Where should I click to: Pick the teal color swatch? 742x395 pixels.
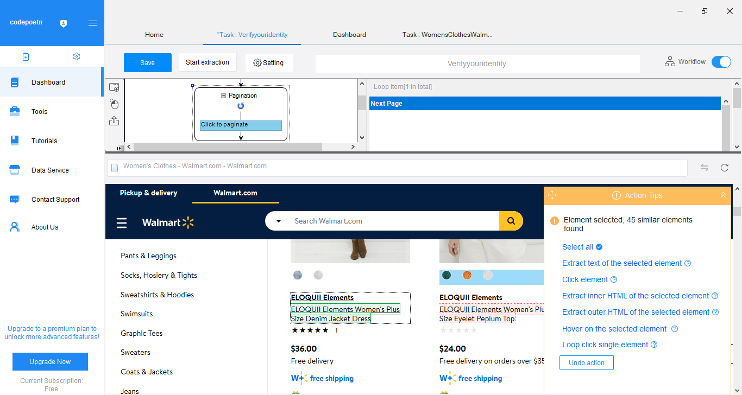(447, 275)
